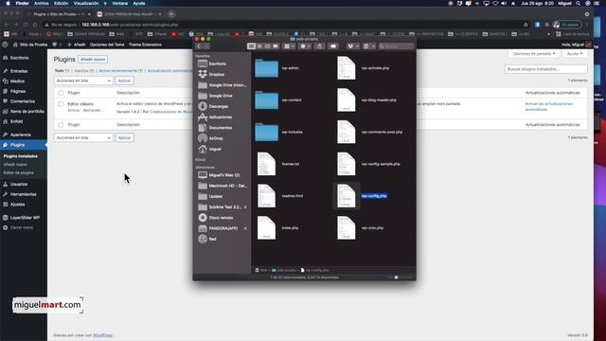Image resolution: width=606 pixels, height=341 pixels.
Task: Switch Finder to list view
Action: [259, 46]
